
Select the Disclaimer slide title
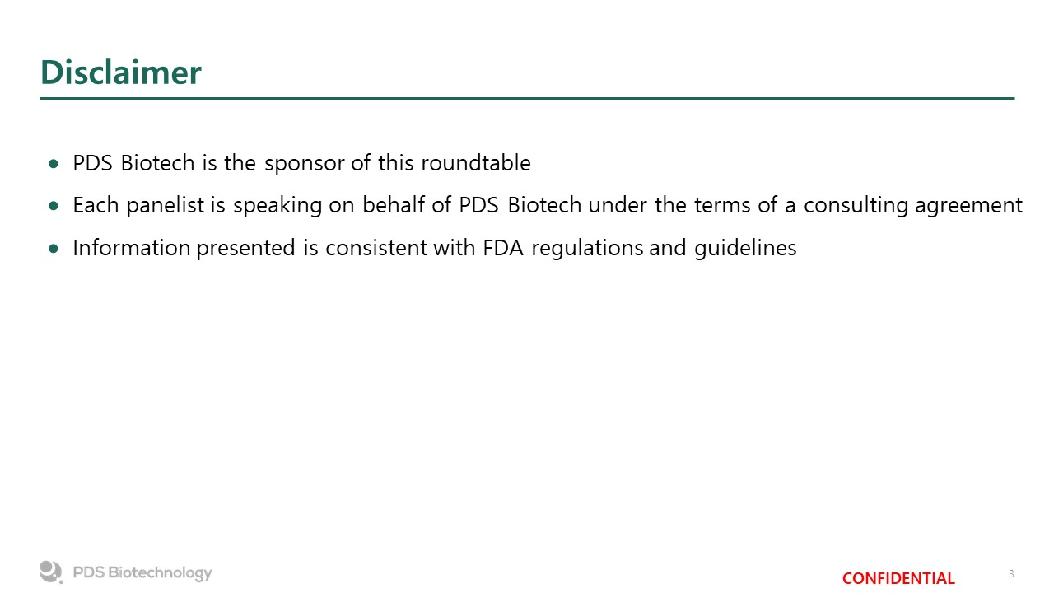120,72
